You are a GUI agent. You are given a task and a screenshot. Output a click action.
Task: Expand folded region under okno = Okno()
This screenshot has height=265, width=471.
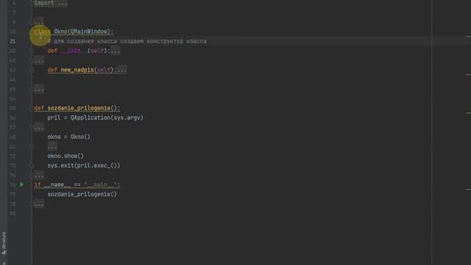click(52, 146)
